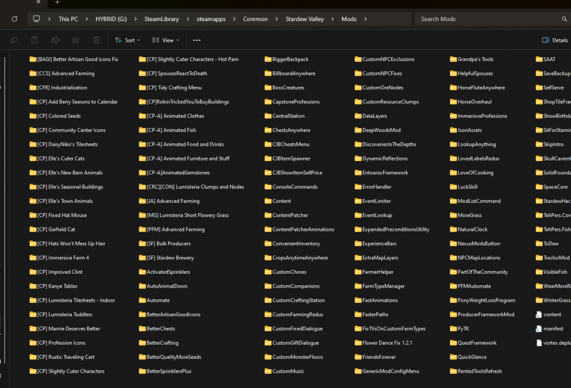Select the TractorMod folder icon
Viewport: 571px width, 388px height.
click(540, 258)
